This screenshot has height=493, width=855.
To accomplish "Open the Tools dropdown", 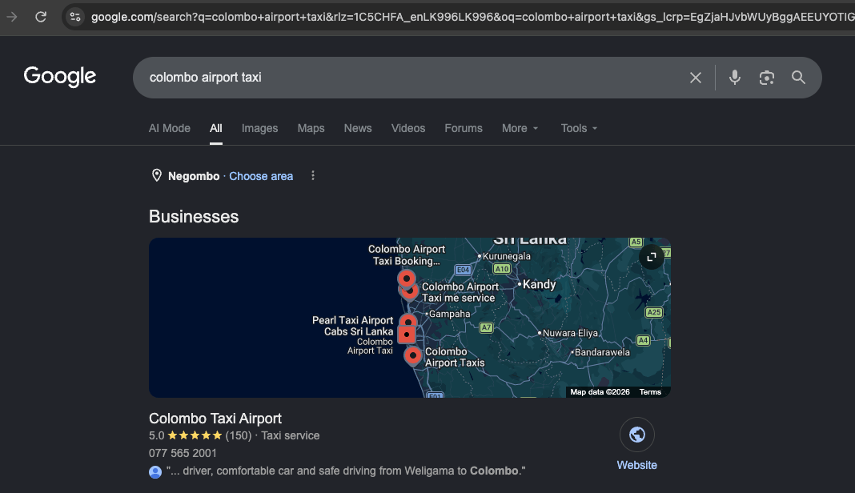I will pos(579,128).
